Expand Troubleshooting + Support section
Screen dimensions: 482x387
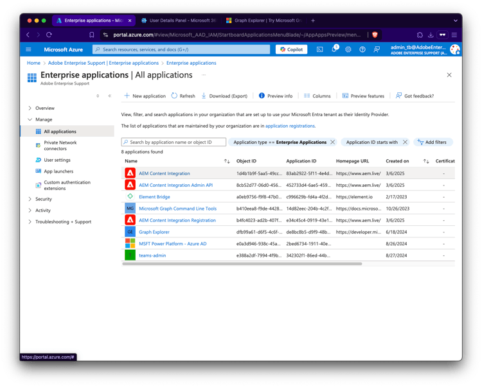click(30, 221)
